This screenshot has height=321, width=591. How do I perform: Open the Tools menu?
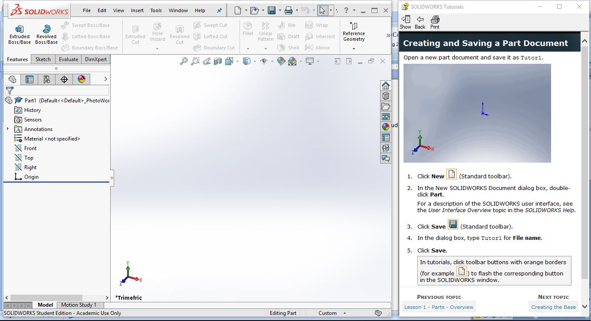(x=156, y=10)
